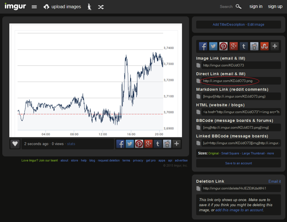
Task: Click the heart favorite icon below image
Action: [x=15, y=144]
